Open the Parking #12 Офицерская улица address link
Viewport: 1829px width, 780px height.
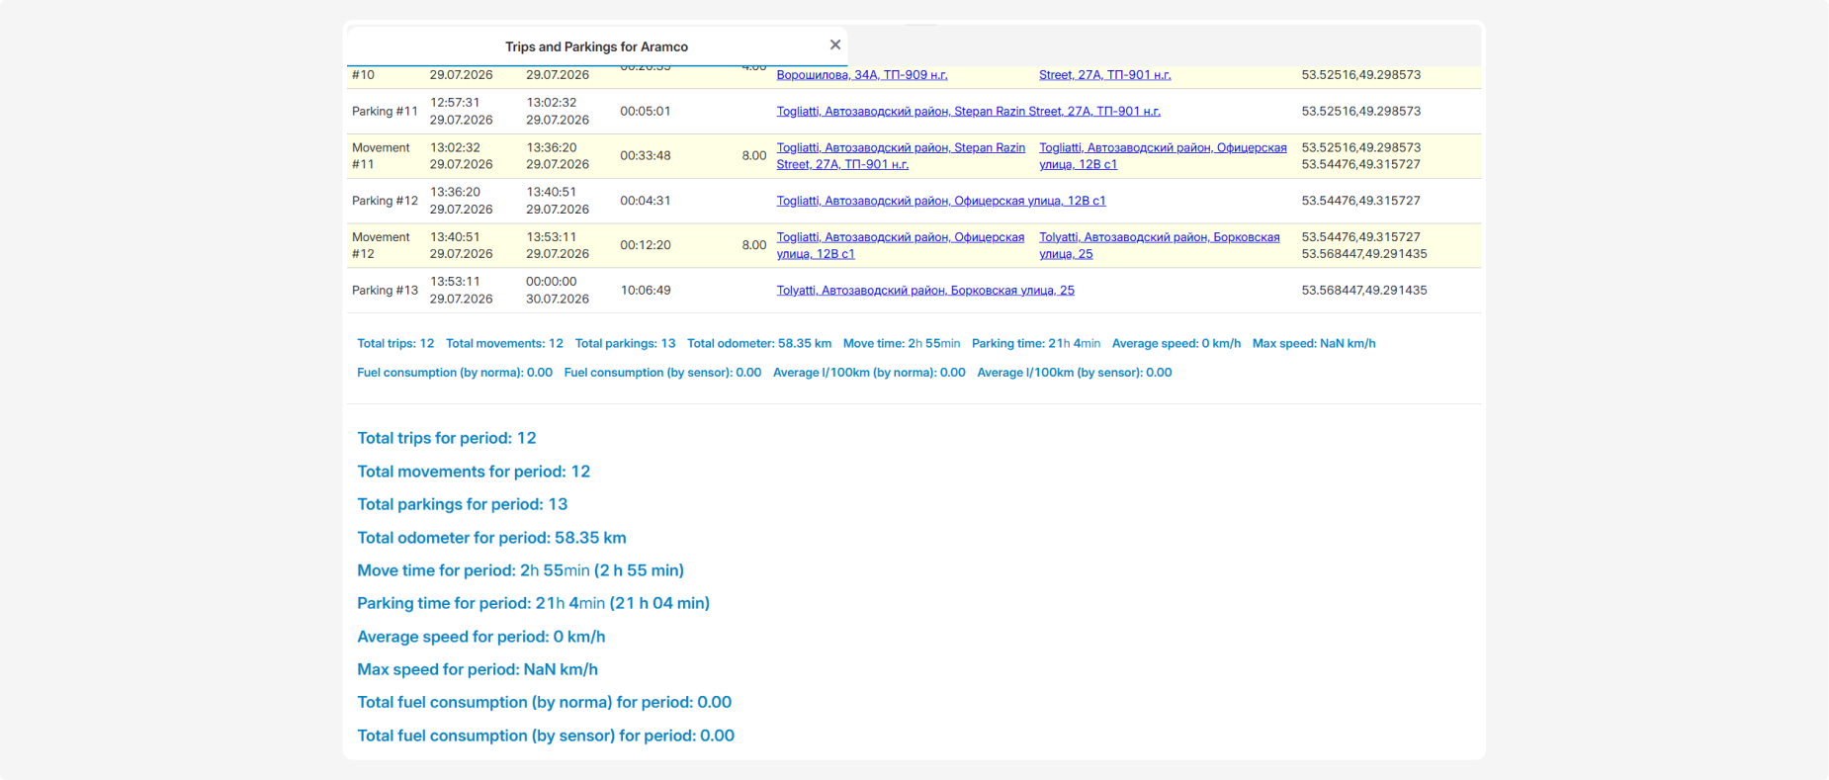[x=941, y=201]
